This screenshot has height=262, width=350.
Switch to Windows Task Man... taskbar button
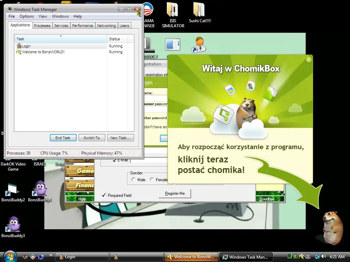246,257
